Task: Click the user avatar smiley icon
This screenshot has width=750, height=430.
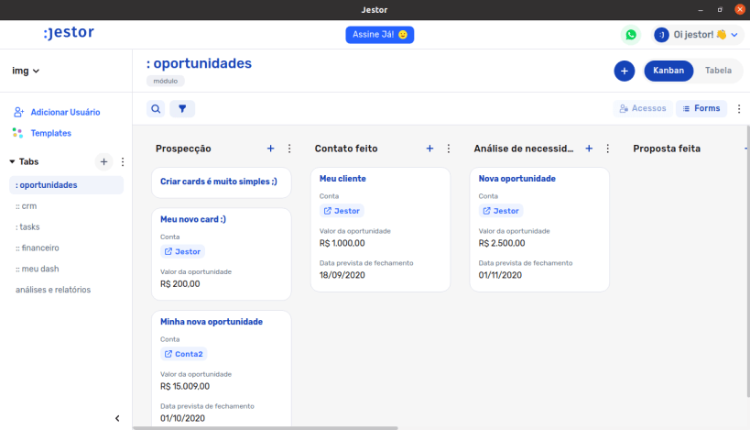Action: [x=661, y=35]
